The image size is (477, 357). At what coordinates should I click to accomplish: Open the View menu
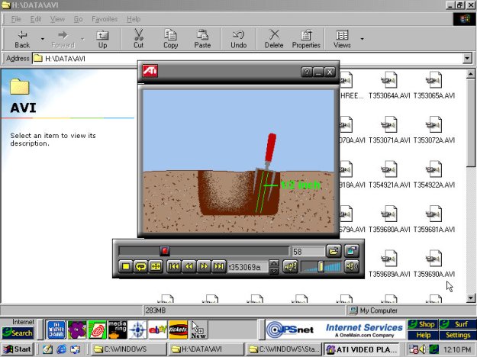57,18
